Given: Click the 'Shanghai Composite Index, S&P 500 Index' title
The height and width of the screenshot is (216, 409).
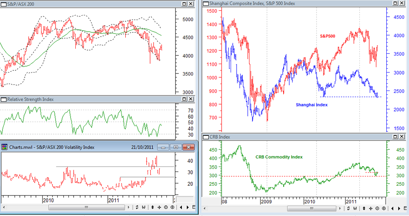Looking at the screenshot, I should [x=252, y=3].
